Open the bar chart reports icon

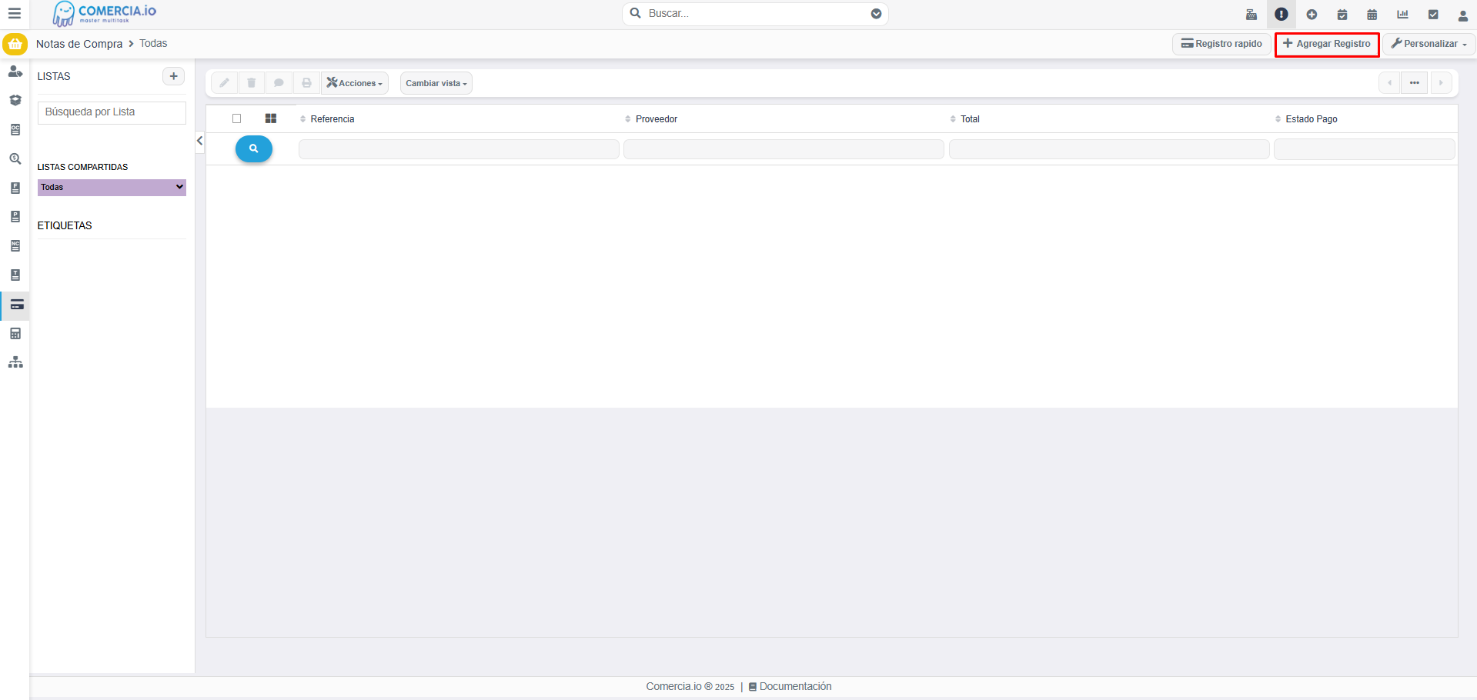(x=1403, y=15)
